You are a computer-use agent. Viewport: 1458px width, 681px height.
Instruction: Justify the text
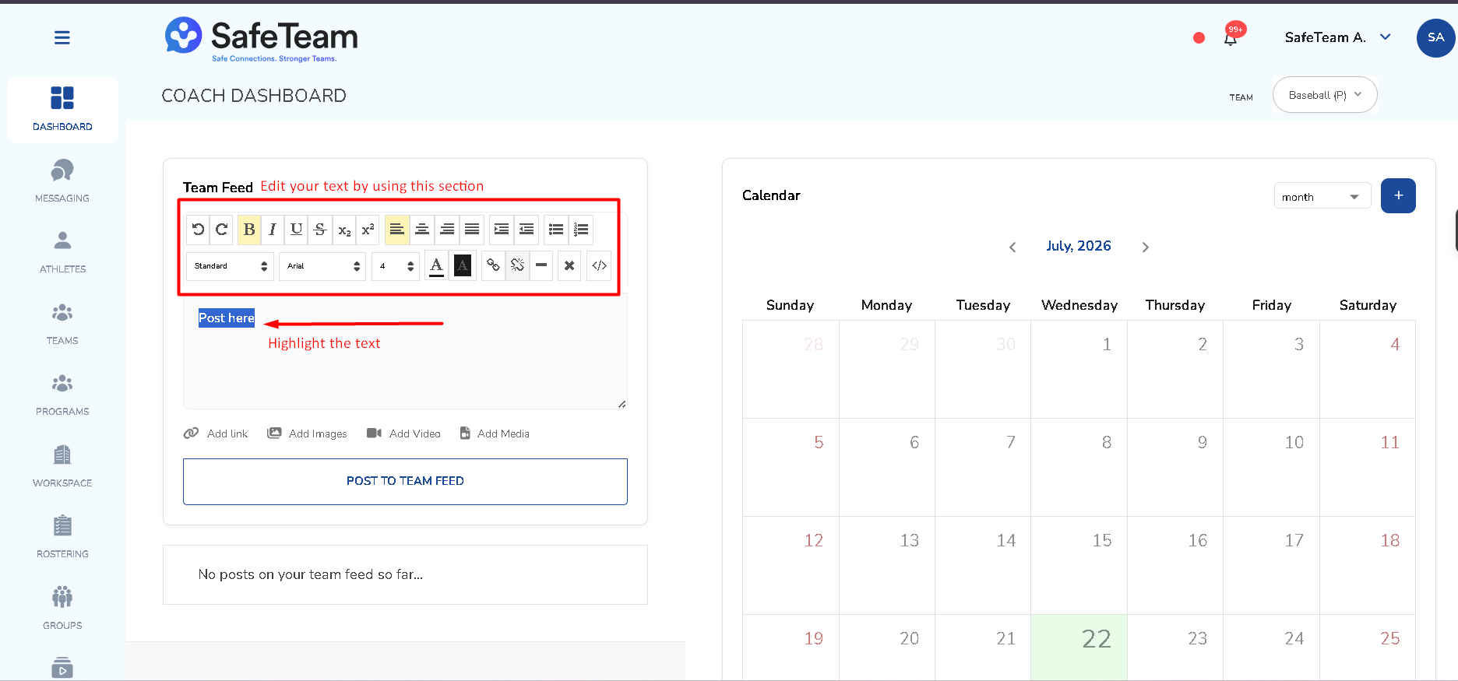[472, 229]
